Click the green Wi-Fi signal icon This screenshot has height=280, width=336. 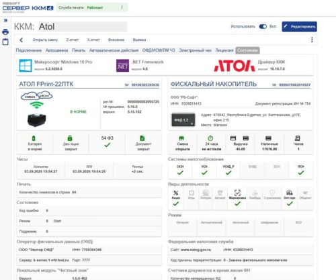coord(37,105)
